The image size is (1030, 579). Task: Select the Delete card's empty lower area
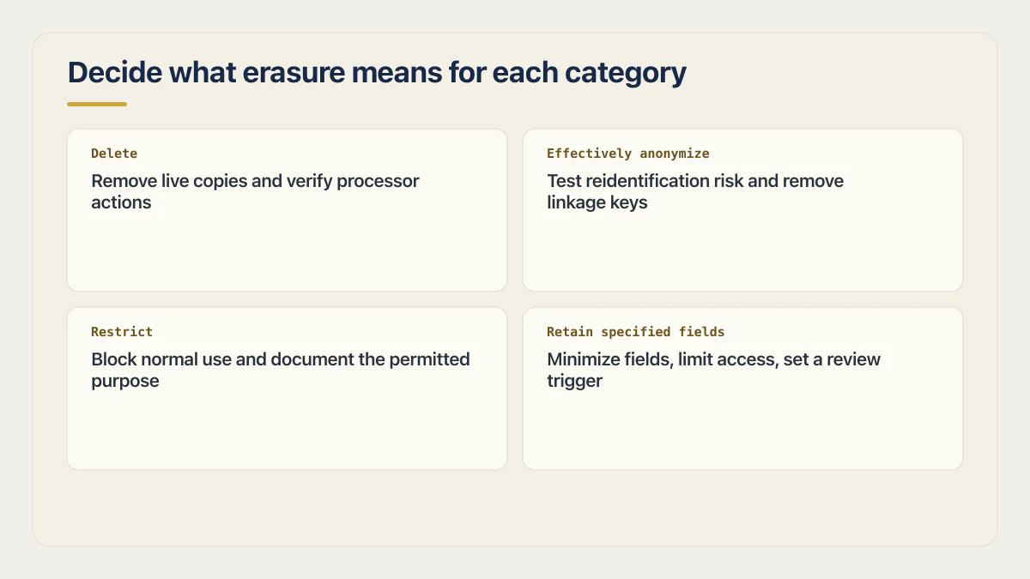pyautogui.click(x=287, y=252)
